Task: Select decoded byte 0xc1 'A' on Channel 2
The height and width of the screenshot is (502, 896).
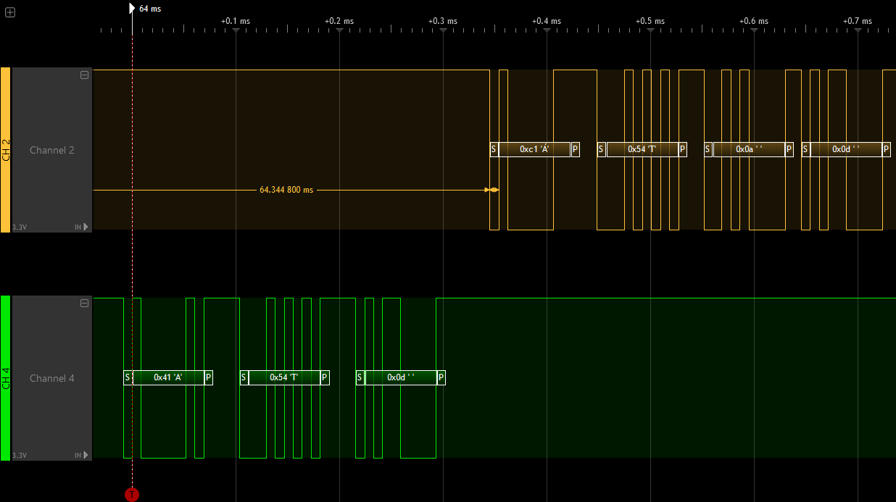Action: 534,149
